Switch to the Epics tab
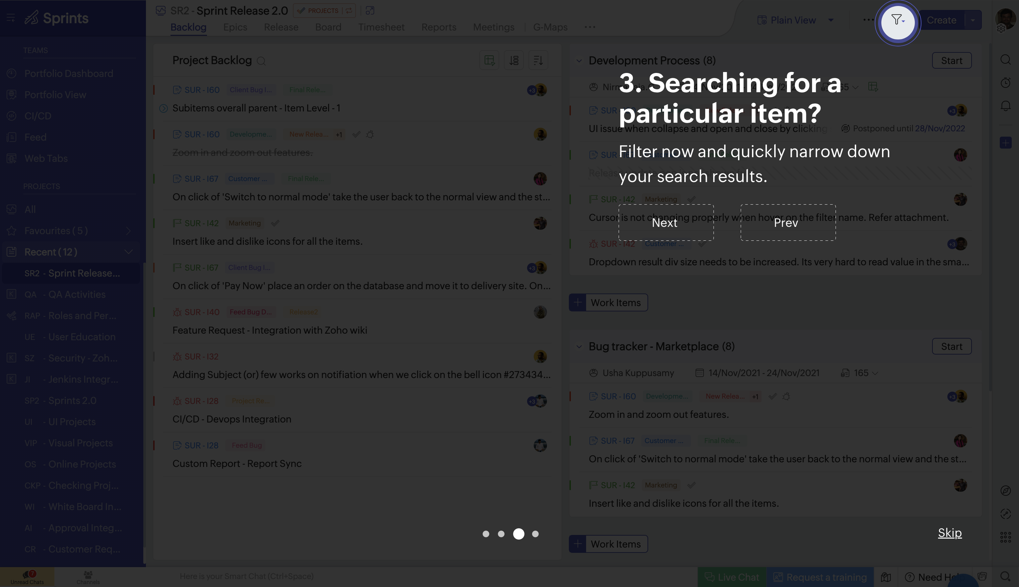1019x587 pixels. pos(235,27)
